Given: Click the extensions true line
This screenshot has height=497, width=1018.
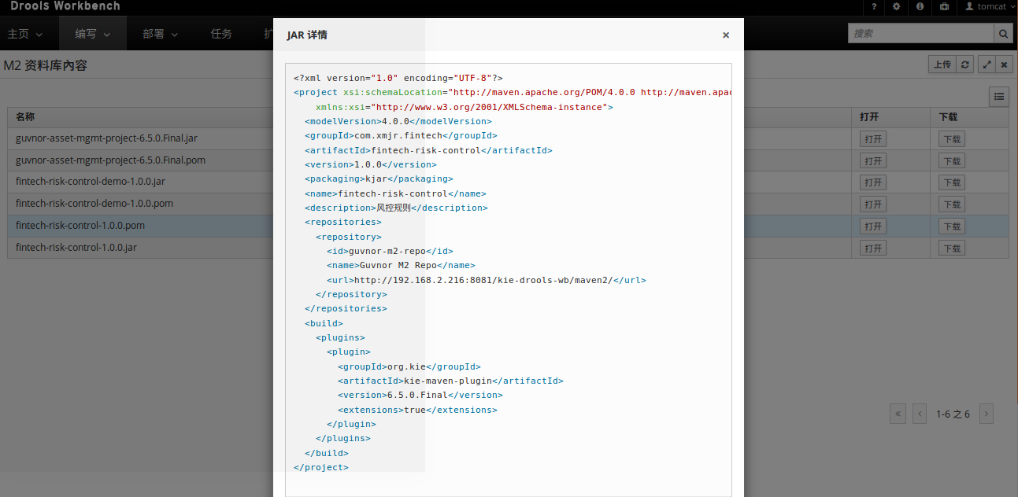Looking at the screenshot, I should (x=417, y=410).
